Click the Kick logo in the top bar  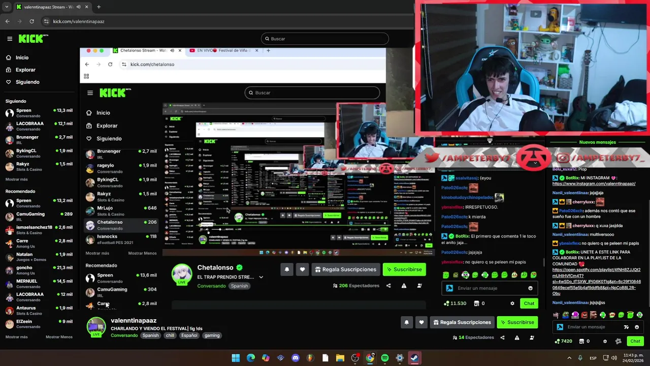coord(33,39)
